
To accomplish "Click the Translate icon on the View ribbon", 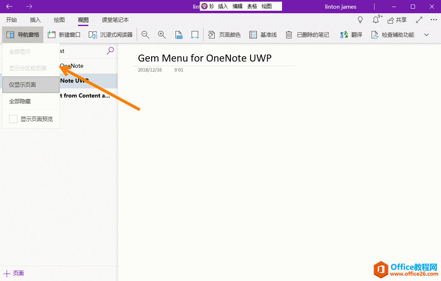I will click(x=351, y=35).
